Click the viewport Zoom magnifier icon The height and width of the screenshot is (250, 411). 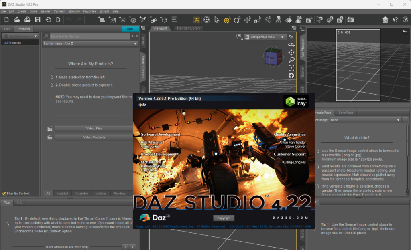(x=291, y=60)
